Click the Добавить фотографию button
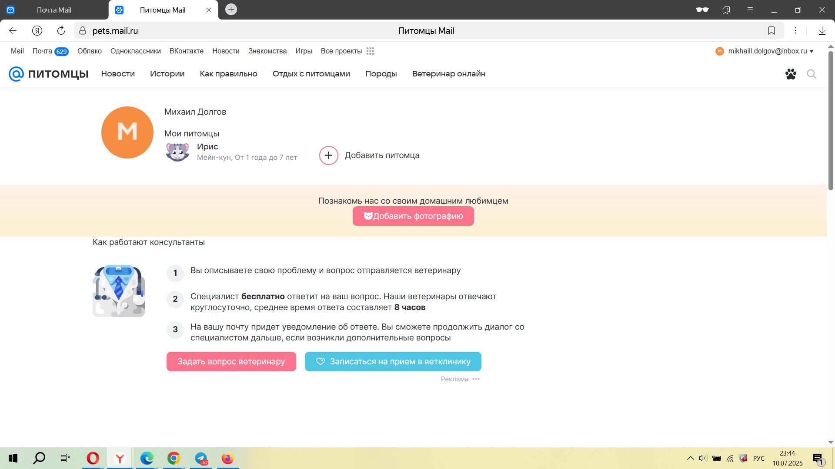Viewport: 835px width, 469px height. click(413, 216)
